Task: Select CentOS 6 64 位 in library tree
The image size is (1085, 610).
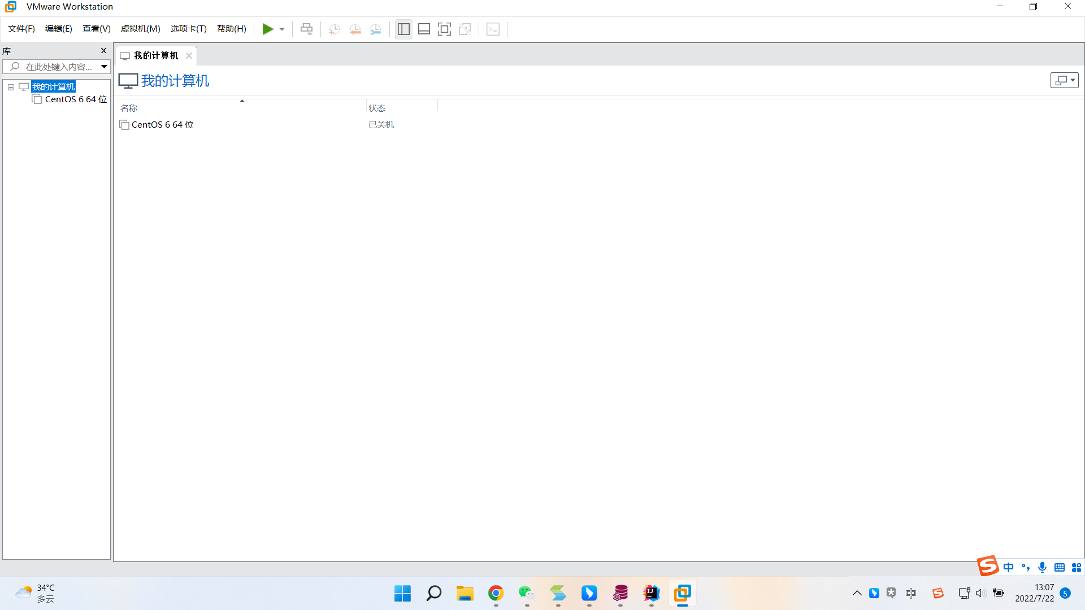Action: (75, 99)
